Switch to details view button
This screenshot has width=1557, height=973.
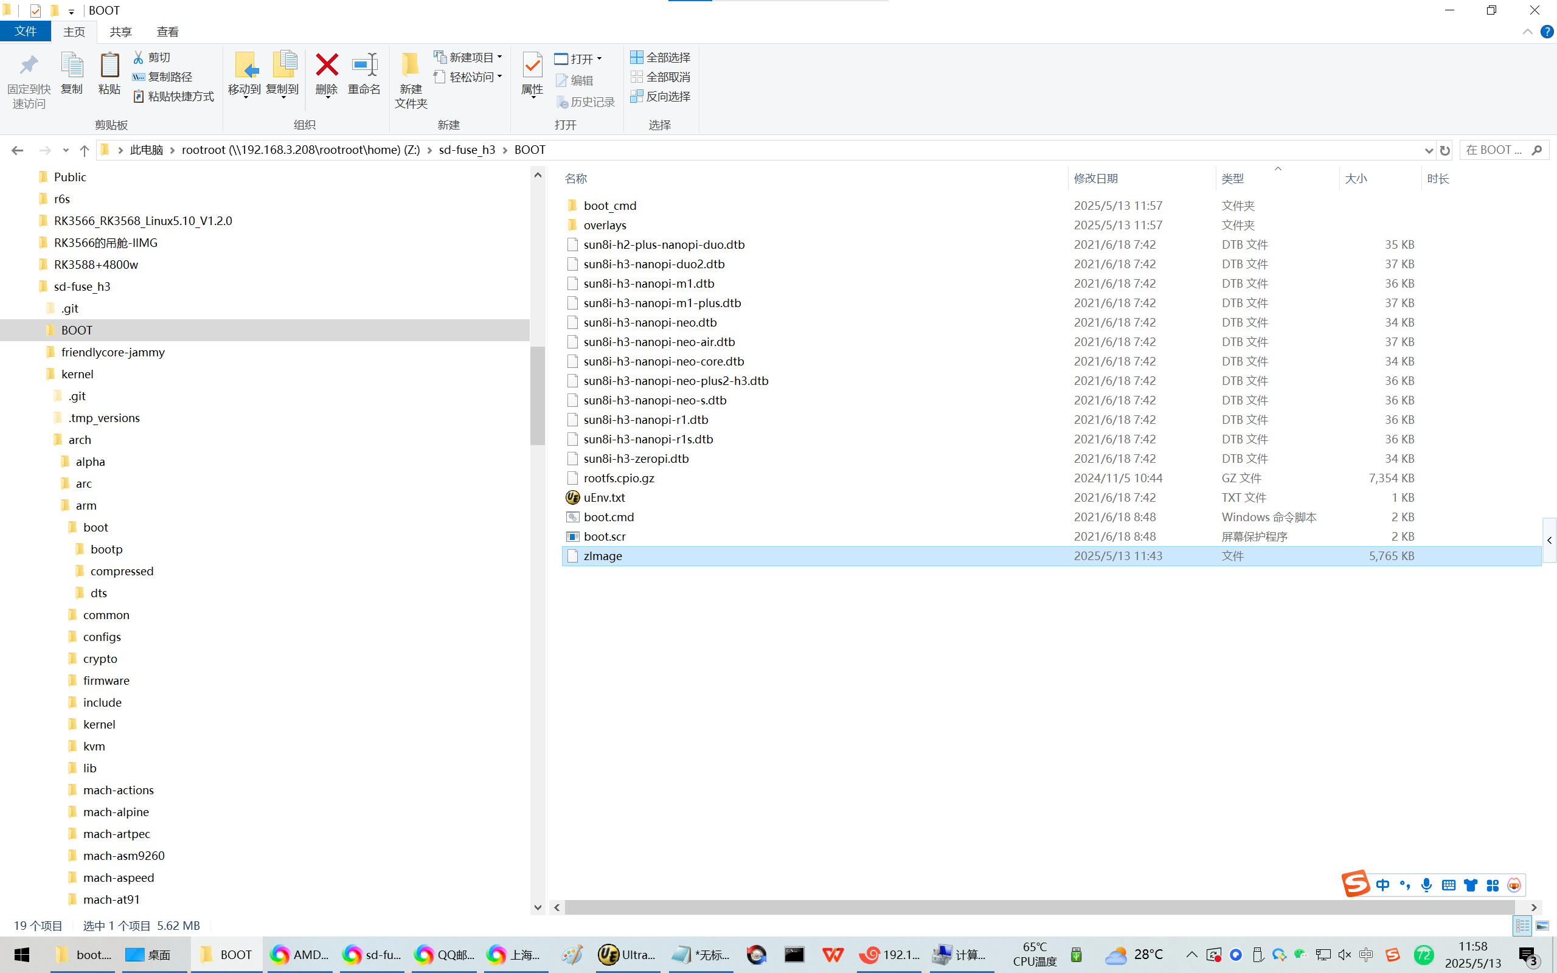pyautogui.click(x=1522, y=926)
